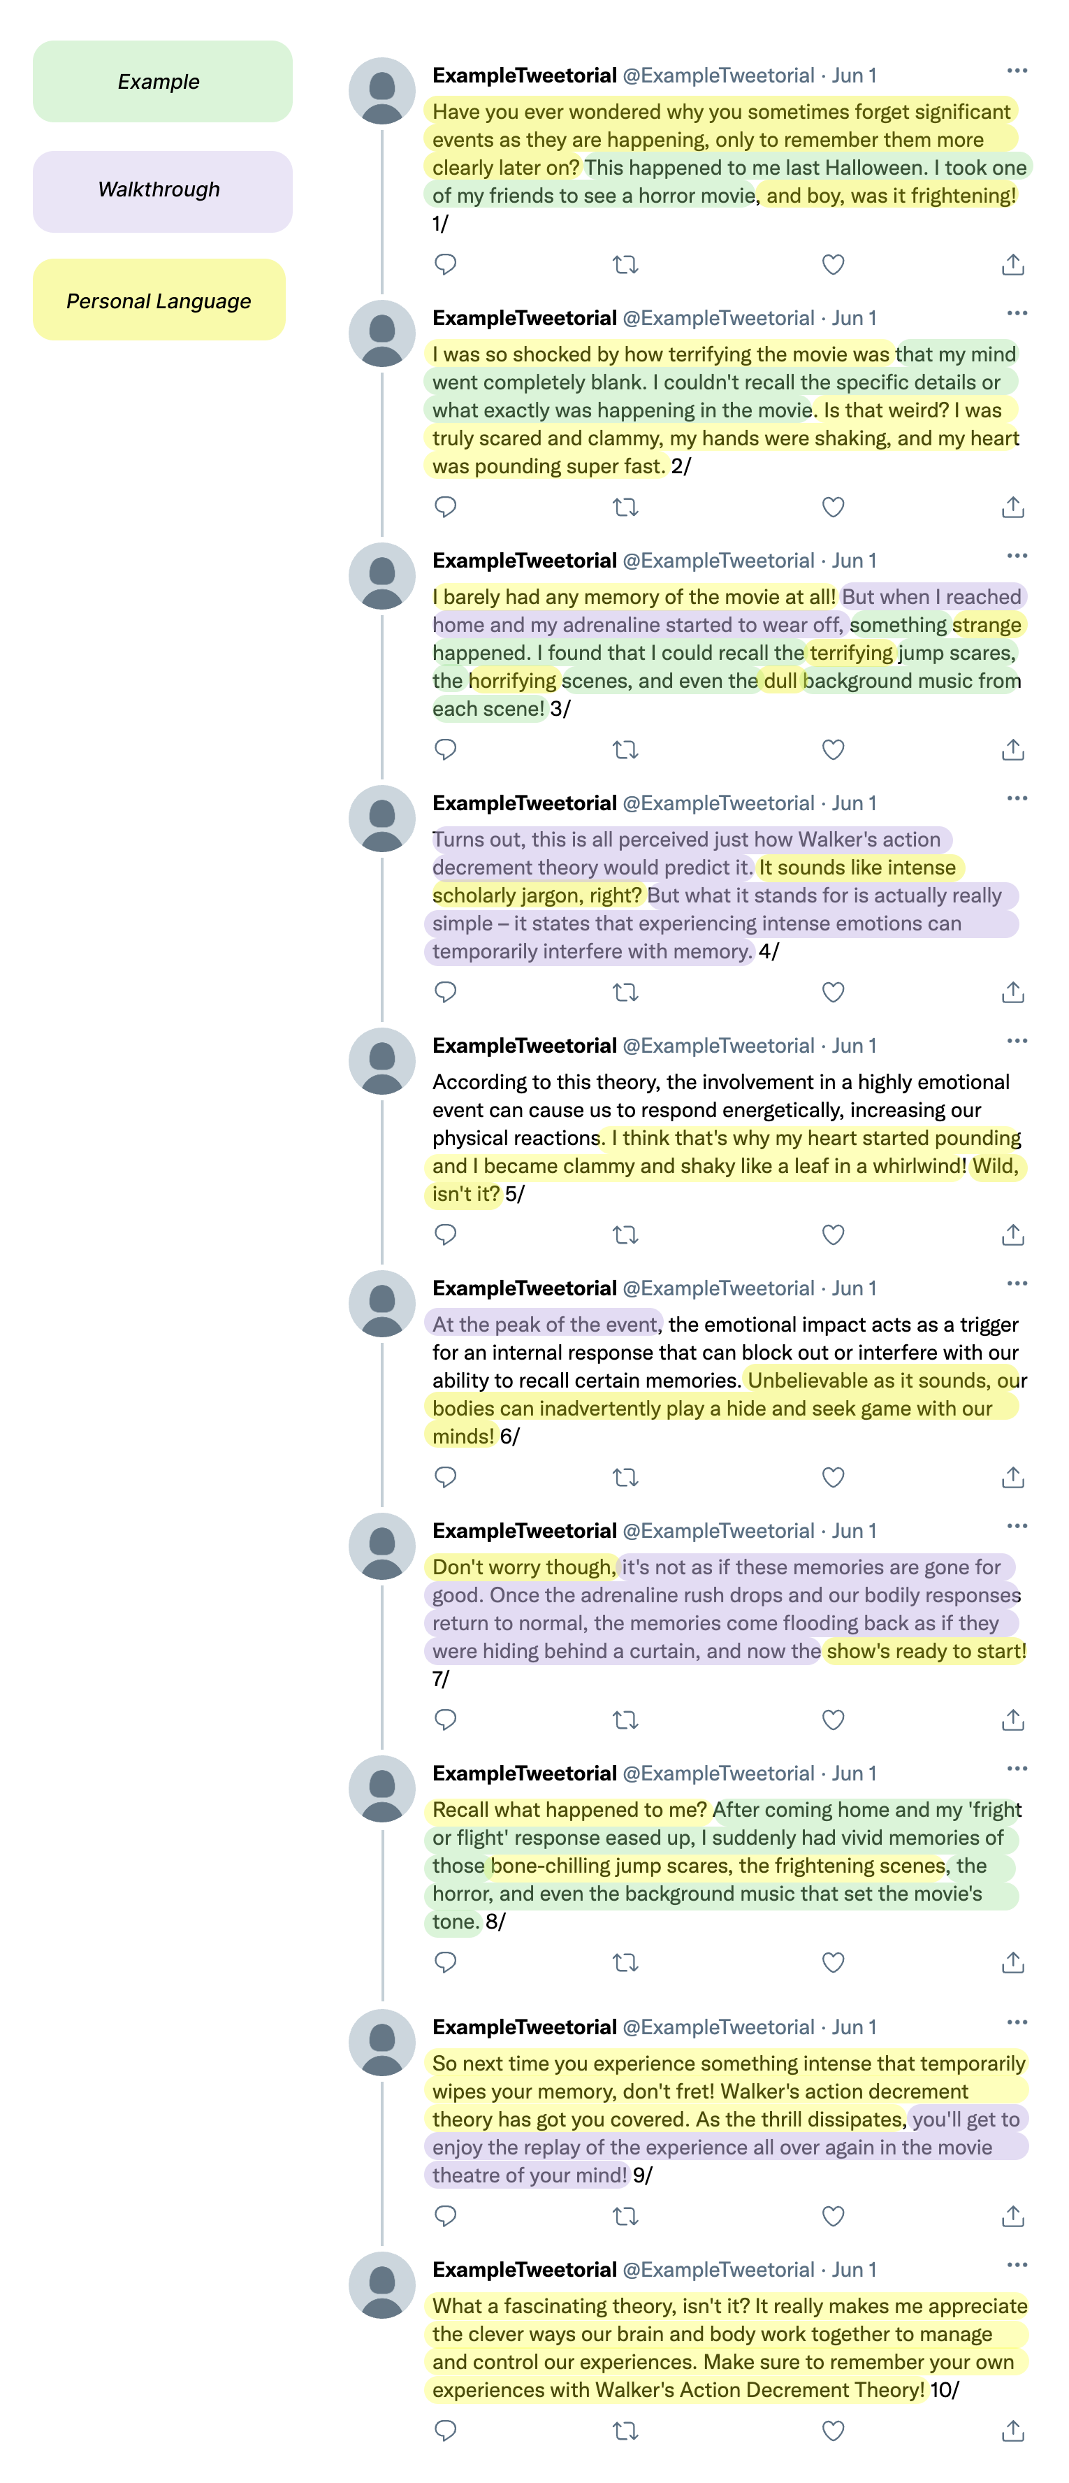Toggle the Example highlight legend

click(x=163, y=82)
